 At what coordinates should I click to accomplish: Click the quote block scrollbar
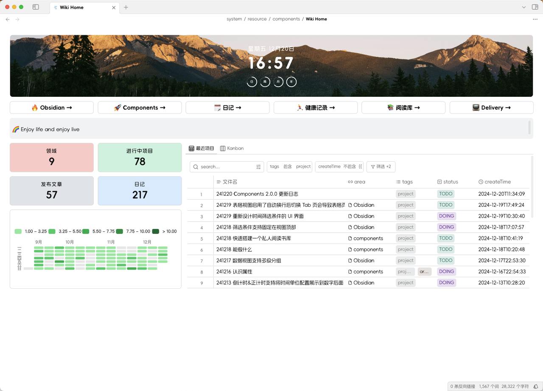(x=529, y=127)
